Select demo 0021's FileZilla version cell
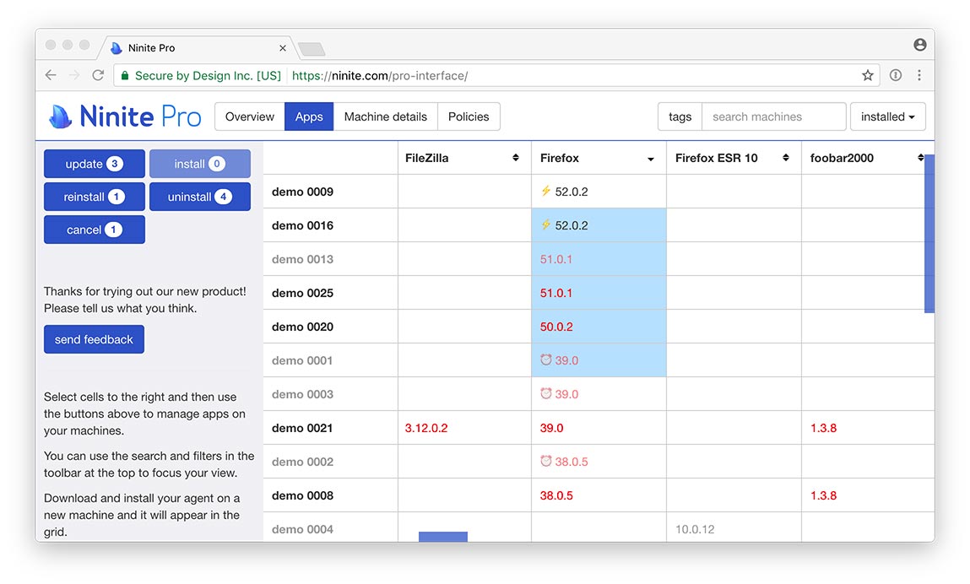970x584 pixels. [x=463, y=427]
